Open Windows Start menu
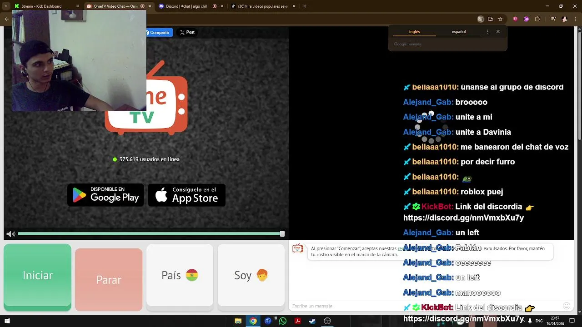The image size is (582, 327). [7, 321]
